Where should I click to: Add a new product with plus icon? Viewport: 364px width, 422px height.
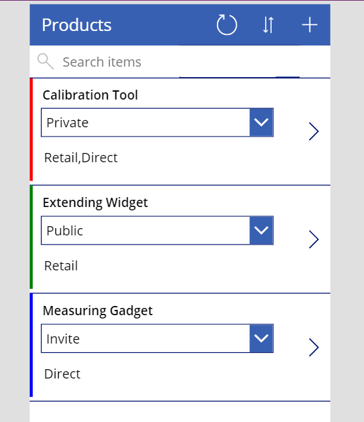click(310, 25)
